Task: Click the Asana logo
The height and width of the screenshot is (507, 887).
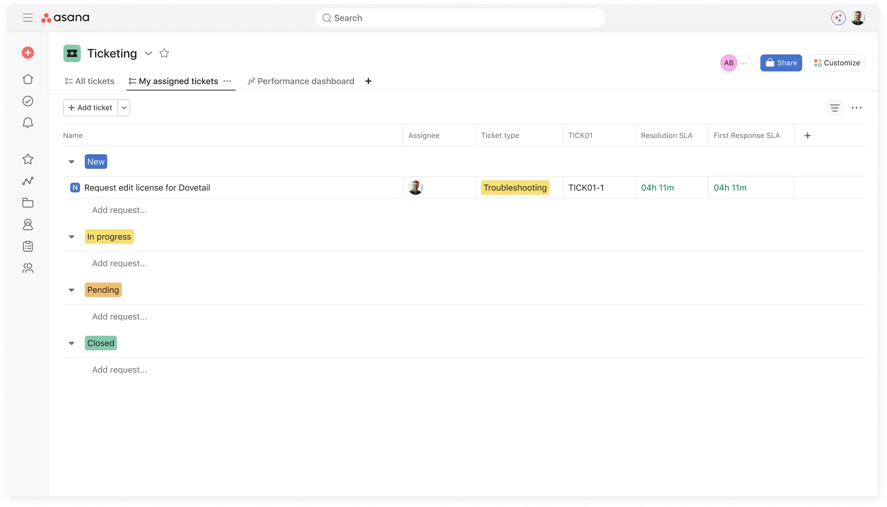Action: coord(65,18)
